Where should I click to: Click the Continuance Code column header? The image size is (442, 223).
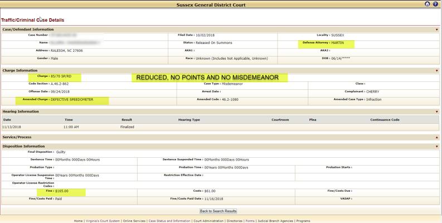(385, 120)
